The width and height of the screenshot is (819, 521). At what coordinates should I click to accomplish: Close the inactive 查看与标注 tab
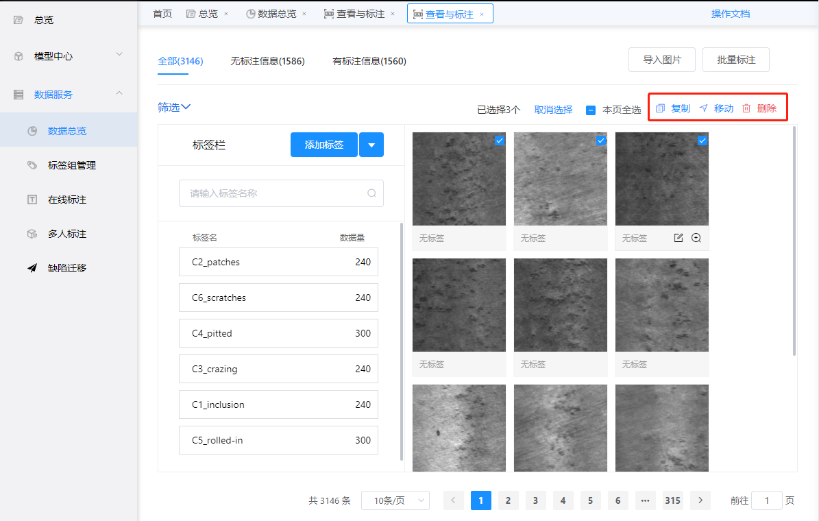tap(393, 14)
